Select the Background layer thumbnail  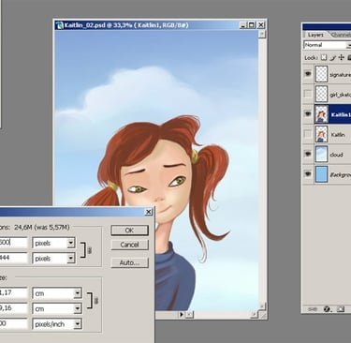tap(321, 174)
